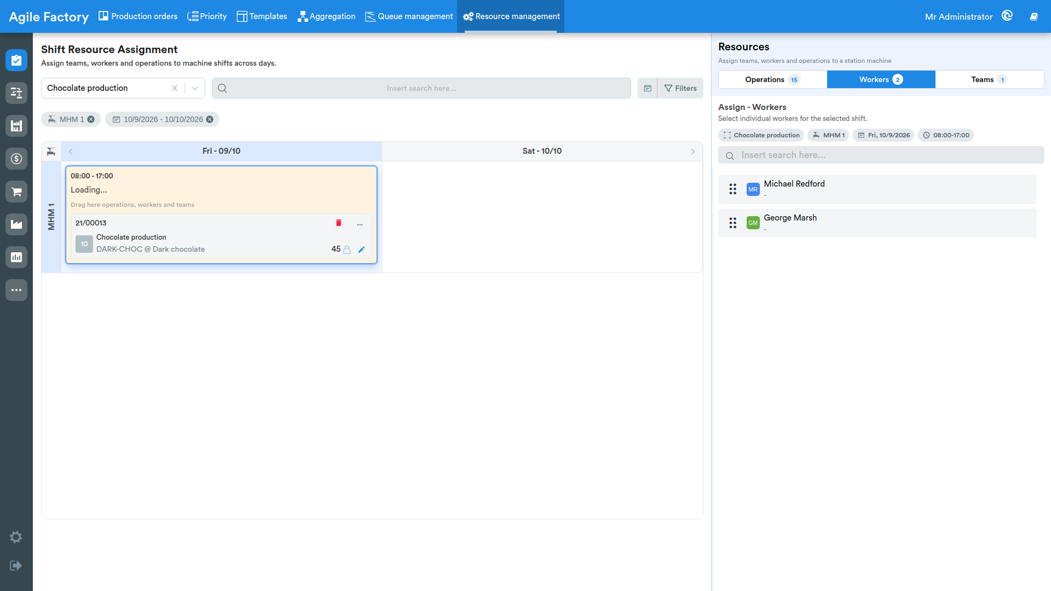Click the calendar view icon beside Filters
Screen dimensions: 1051x591
(648, 88)
